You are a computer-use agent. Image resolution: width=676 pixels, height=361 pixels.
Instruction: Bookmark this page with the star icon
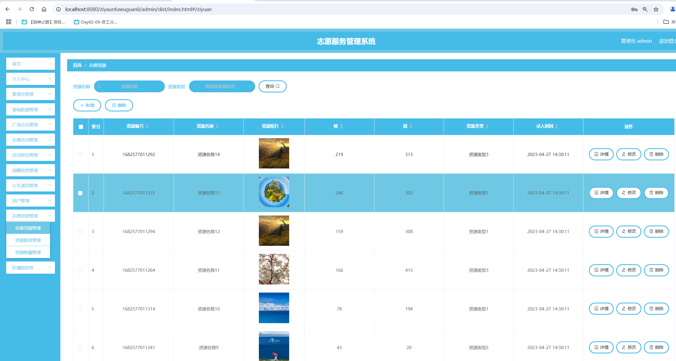656,9
